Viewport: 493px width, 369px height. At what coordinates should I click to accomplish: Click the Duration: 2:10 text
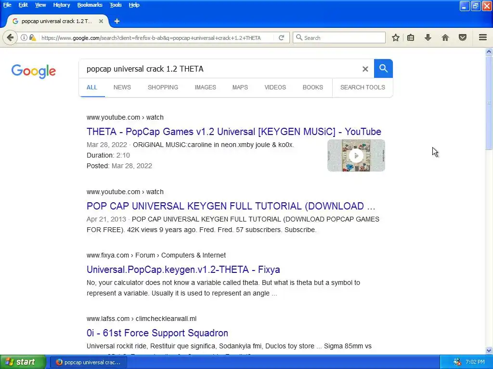coord(108,155)
